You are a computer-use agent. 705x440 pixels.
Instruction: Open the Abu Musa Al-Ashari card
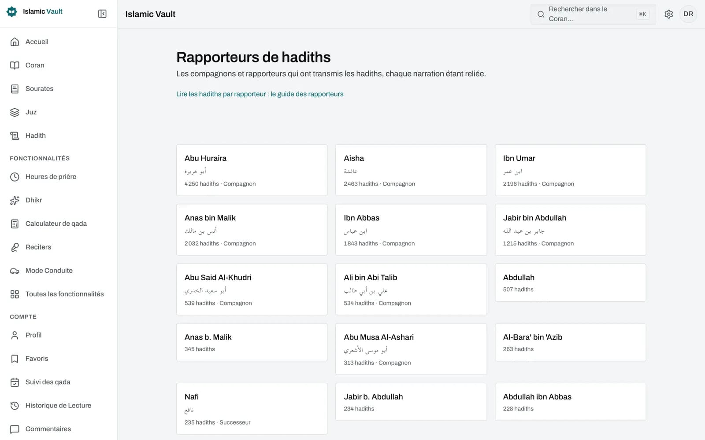coord(411,349)
